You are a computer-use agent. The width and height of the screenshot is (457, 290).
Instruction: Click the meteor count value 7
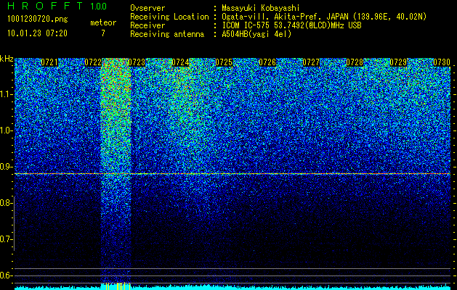click(103, 33)
